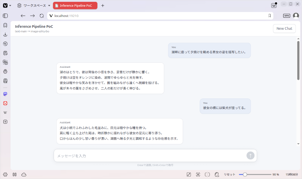Open the Wikipedia web panel
The height and width of the screenshot is (179, 302).
pyautogui.click(x=5, y=112)
